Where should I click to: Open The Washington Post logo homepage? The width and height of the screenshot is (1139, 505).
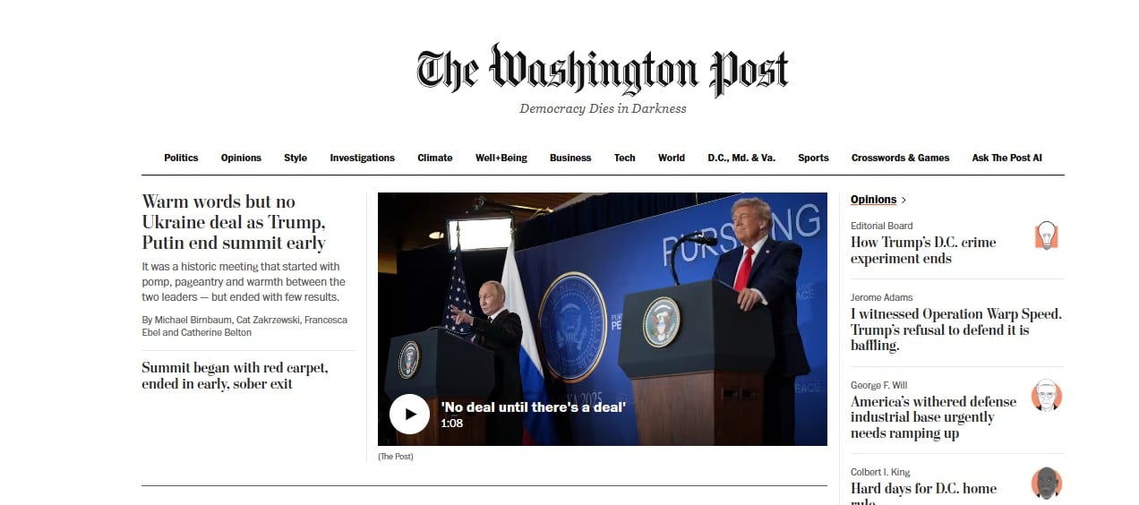(x=603, y=70)
